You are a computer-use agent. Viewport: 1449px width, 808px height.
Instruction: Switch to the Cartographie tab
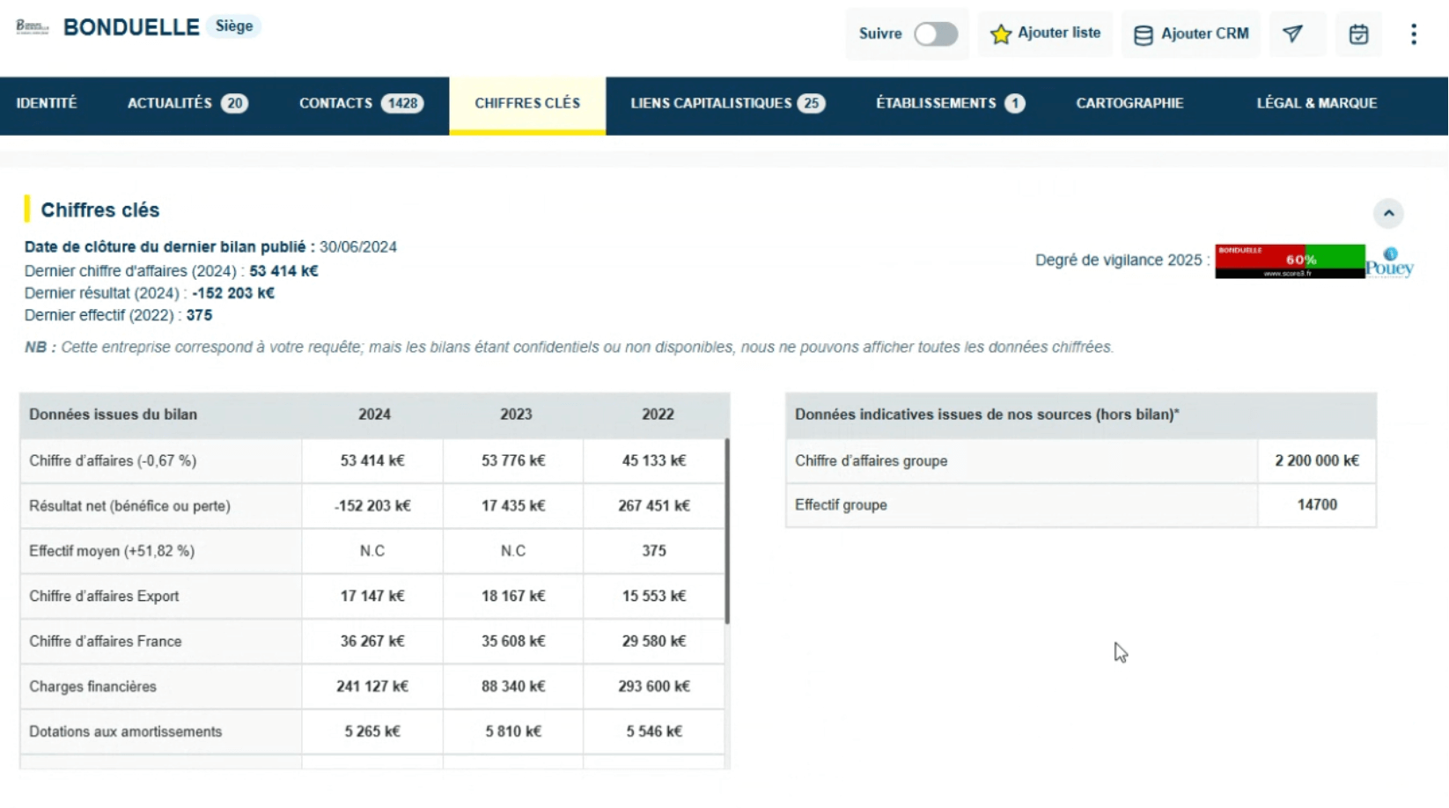1129,104
